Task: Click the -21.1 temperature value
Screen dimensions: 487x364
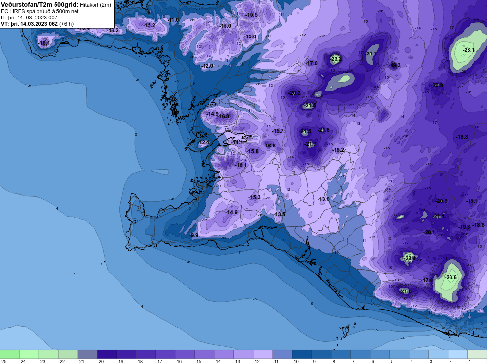Action: pos(439,216)
